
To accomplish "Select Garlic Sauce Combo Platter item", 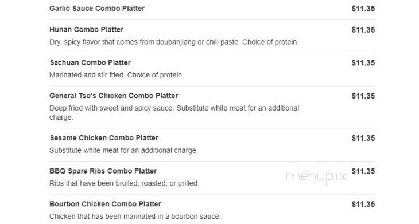I will [x=97, y=8].
